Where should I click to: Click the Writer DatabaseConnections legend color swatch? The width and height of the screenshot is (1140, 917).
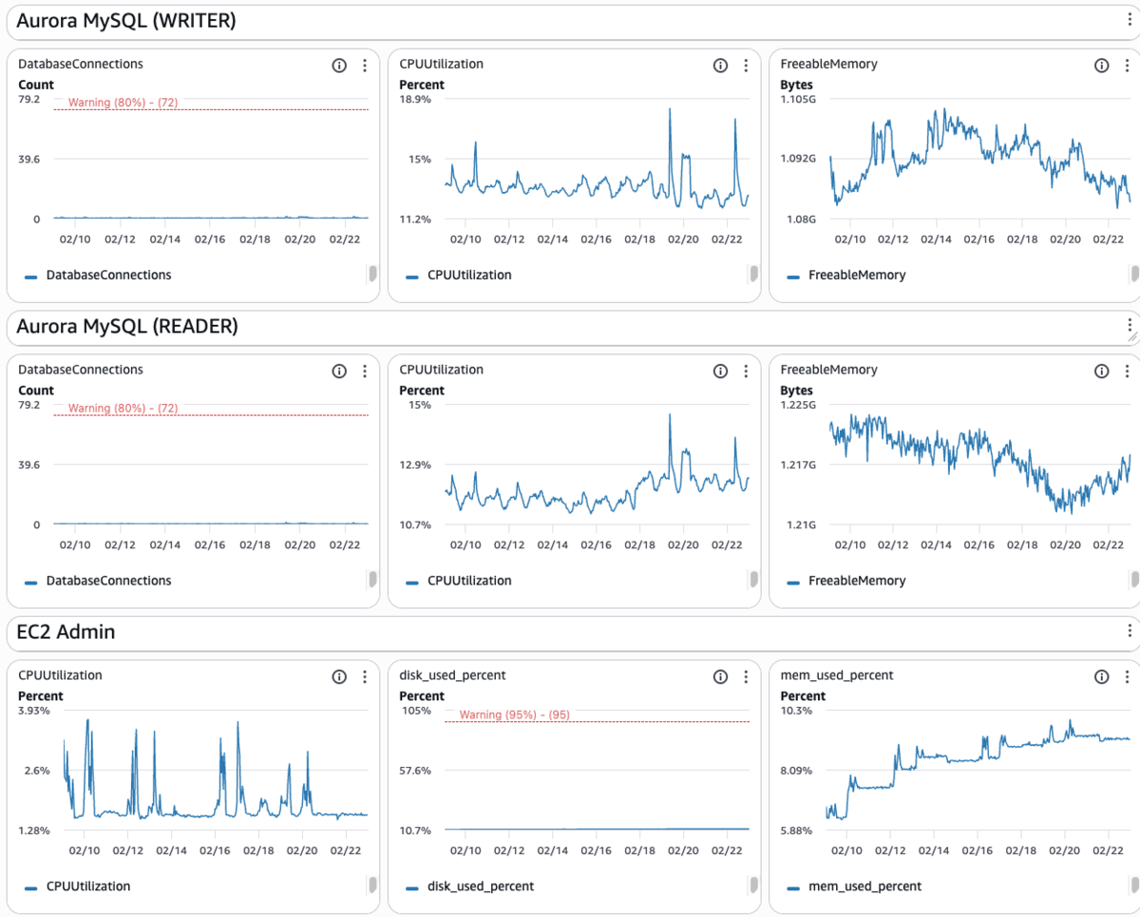(x=31, y=277)
